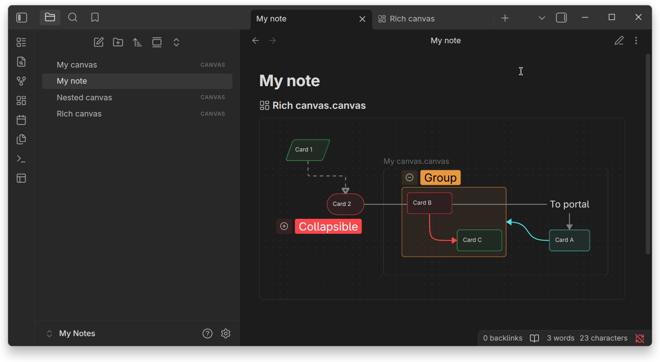Open the more options menu
Screen dimensions: 660x362
(x=636, y=40)
